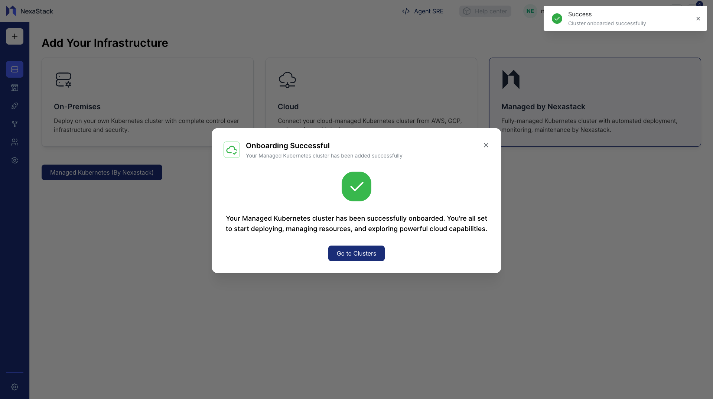This screenshot has width=713, height=399.
Task: Select Managed Kubernetes (By Nexastack)
Action: (x=102, y=172)
